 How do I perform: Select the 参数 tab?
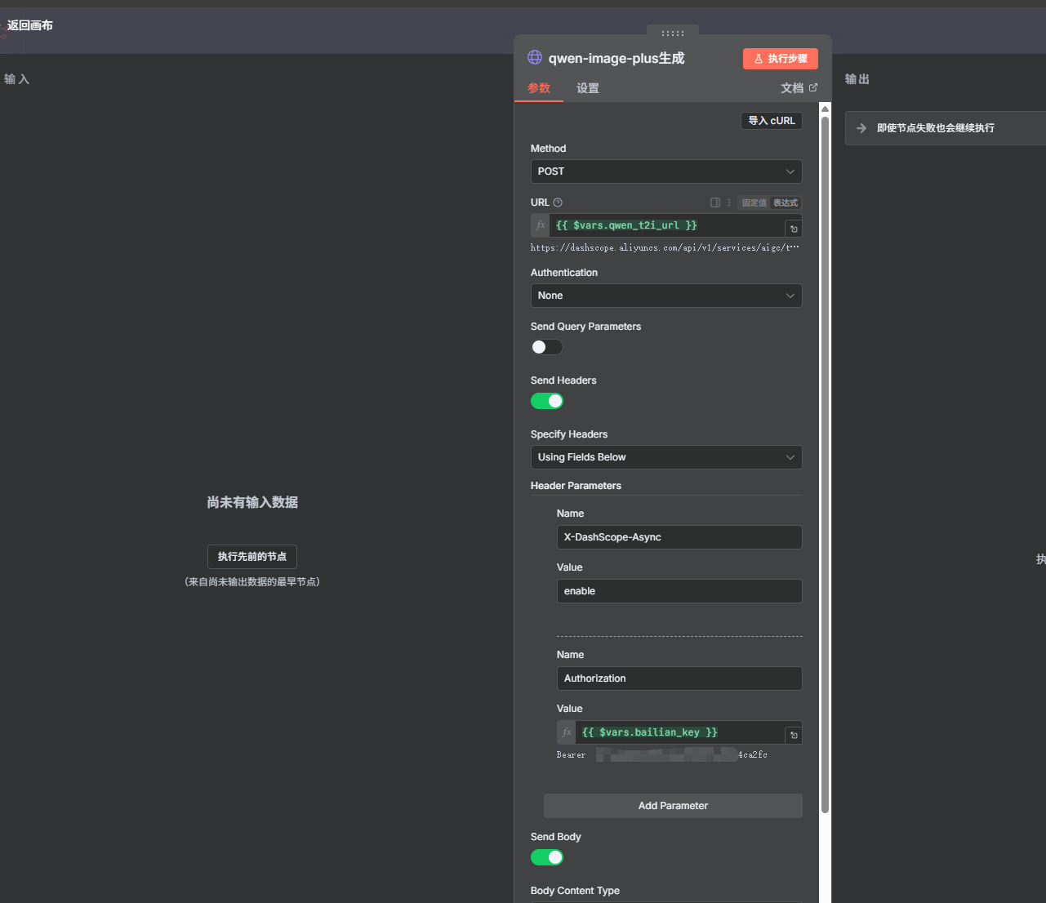click(x=539, y=88)
